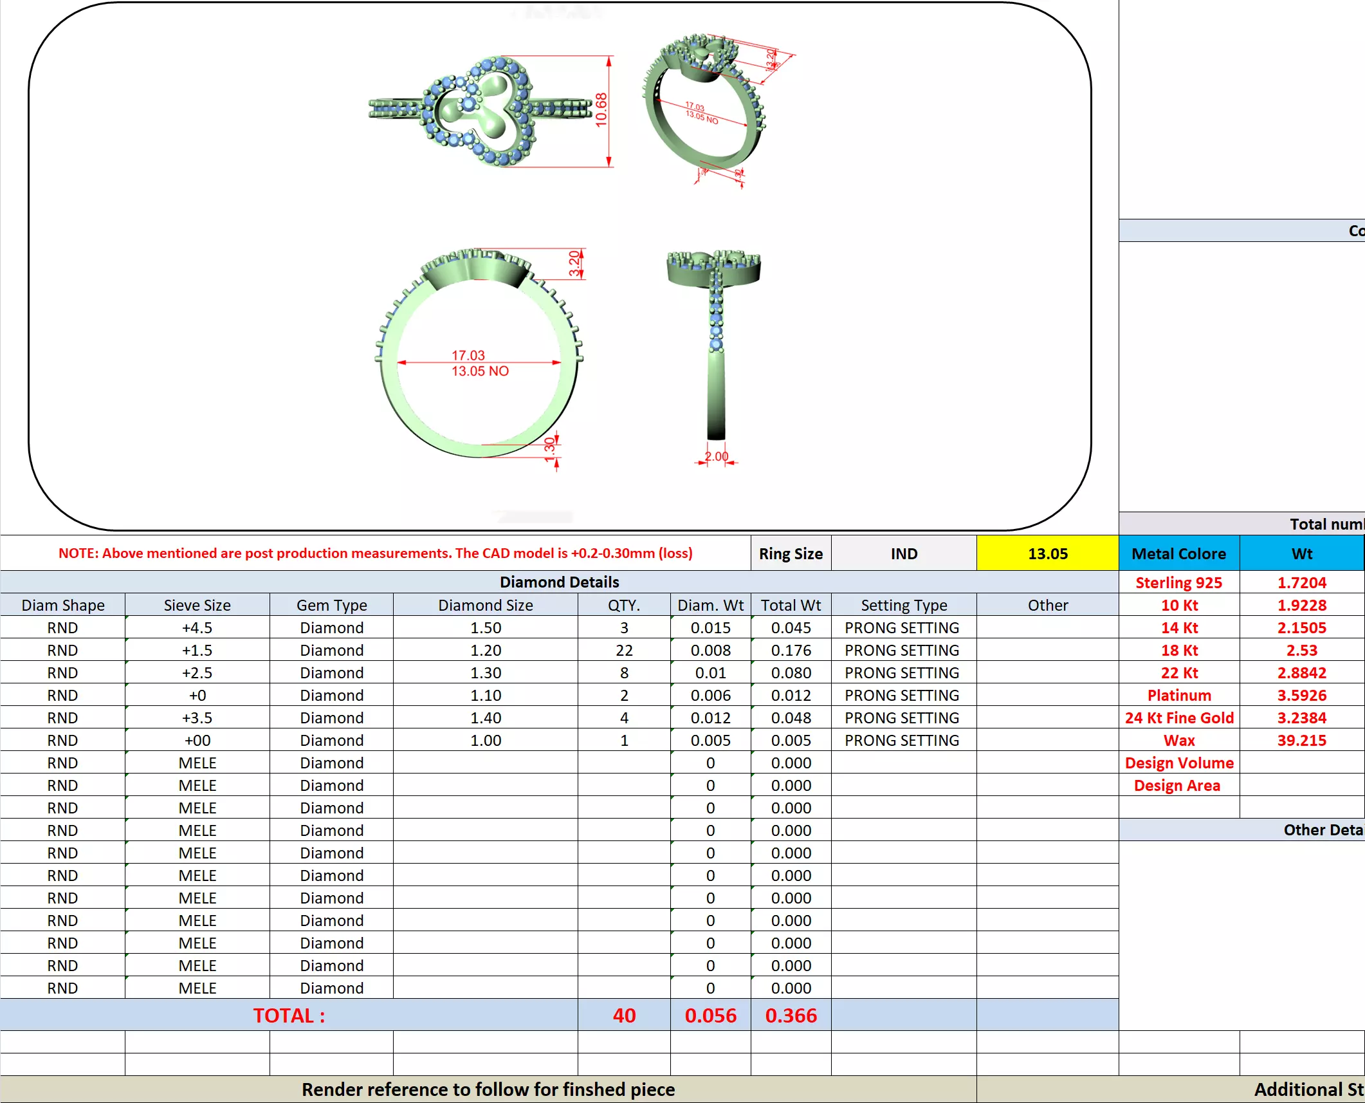
Task: Click the Sterling 925 metal row
Action: click(1178, 582)
